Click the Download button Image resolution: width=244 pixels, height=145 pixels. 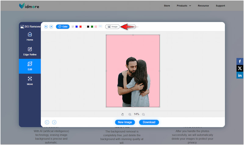(x=149, y=122)
